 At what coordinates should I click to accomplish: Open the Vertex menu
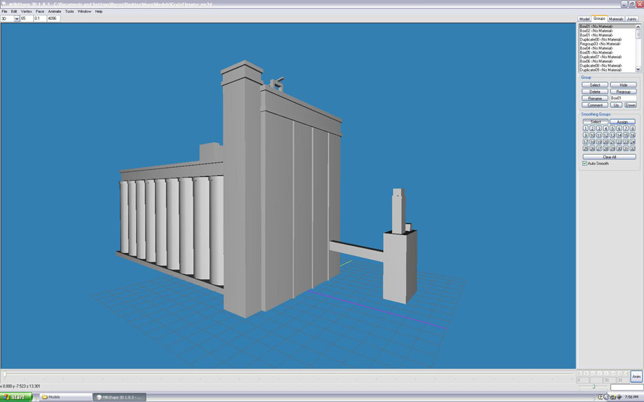(x=26, y=12)
